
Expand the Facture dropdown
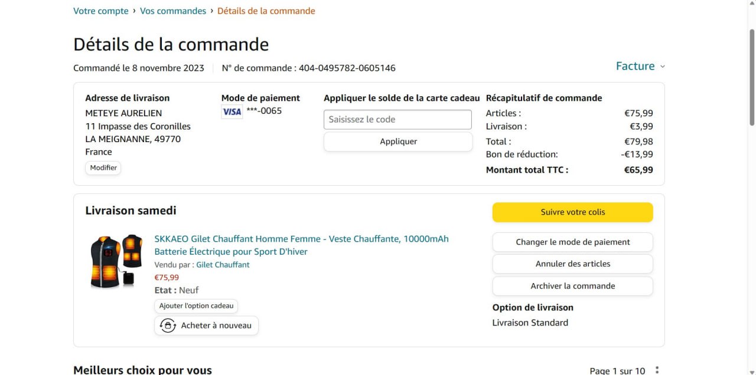click(x=640, y=66)
